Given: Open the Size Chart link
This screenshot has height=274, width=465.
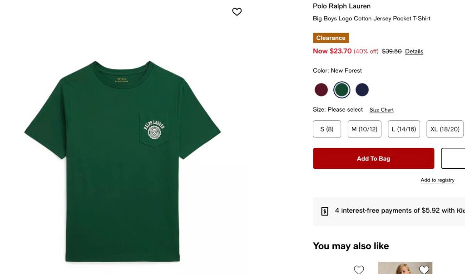Looking at the screenshot, I should (x=381, y=110).
